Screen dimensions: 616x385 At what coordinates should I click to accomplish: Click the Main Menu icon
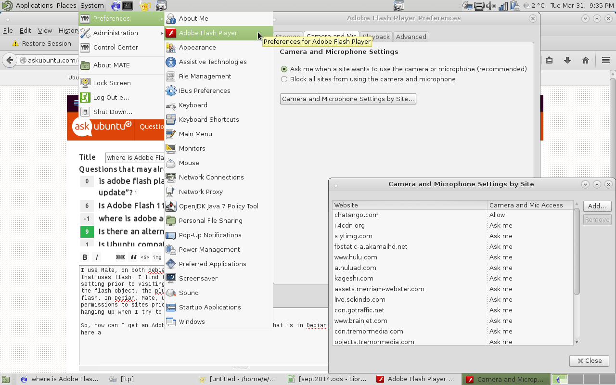[171, 134]
